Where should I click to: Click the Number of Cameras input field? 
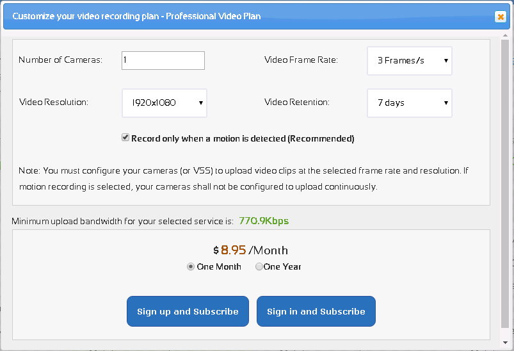163,60
